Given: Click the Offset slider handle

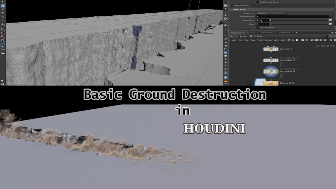Looking at the screenshot, I should [x=270, y=24].
